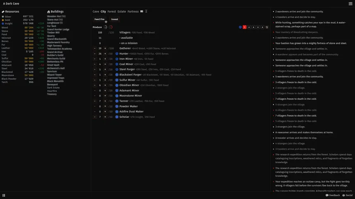Open the book icon tab
This screenshot has height=199, width=355.
142,11
